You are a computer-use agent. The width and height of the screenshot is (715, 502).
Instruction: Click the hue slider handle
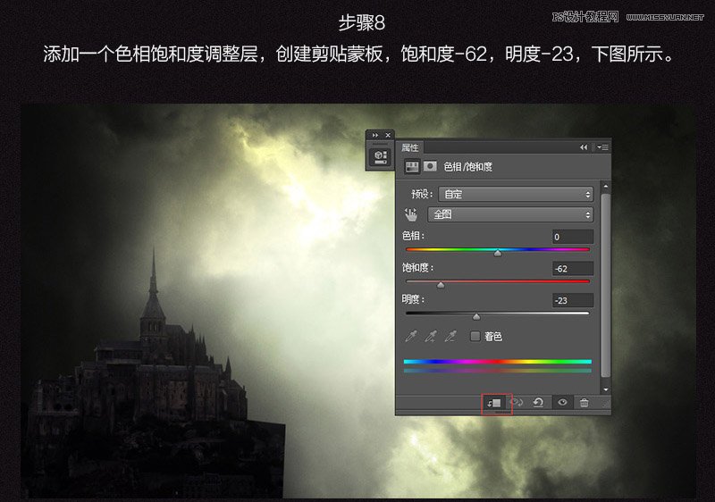498,253
